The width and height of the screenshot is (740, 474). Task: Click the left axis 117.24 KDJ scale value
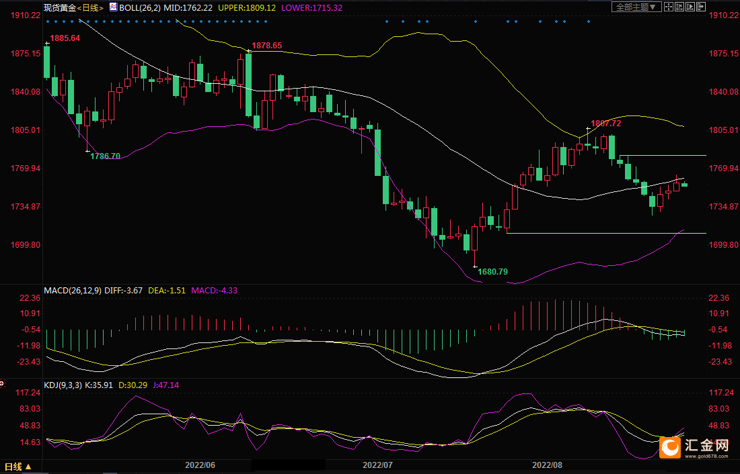click(28, 393)
